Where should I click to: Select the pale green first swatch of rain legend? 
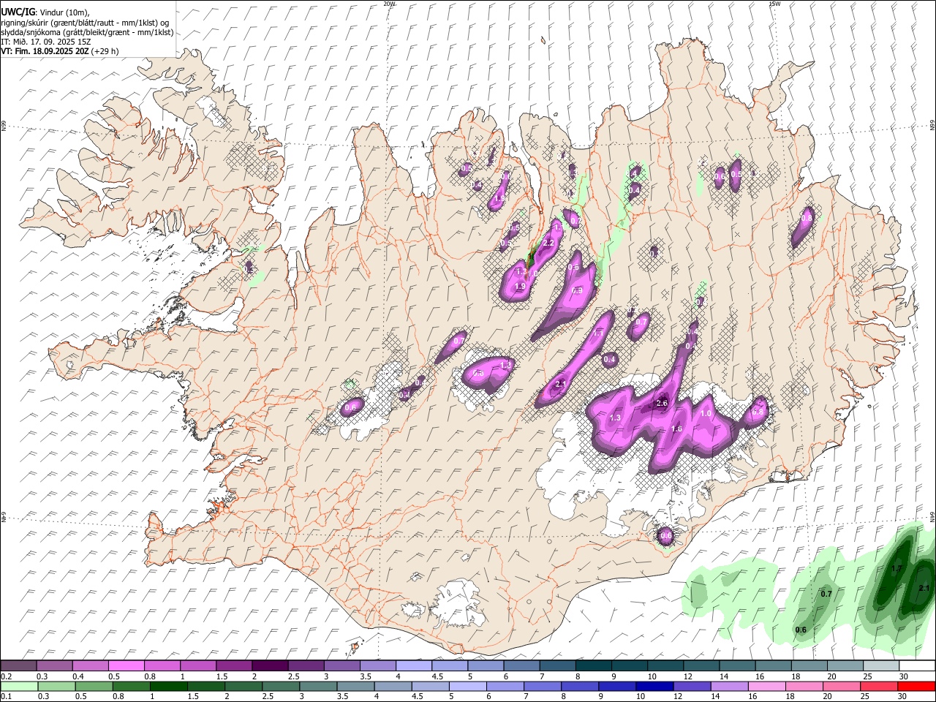coord(19,686)
